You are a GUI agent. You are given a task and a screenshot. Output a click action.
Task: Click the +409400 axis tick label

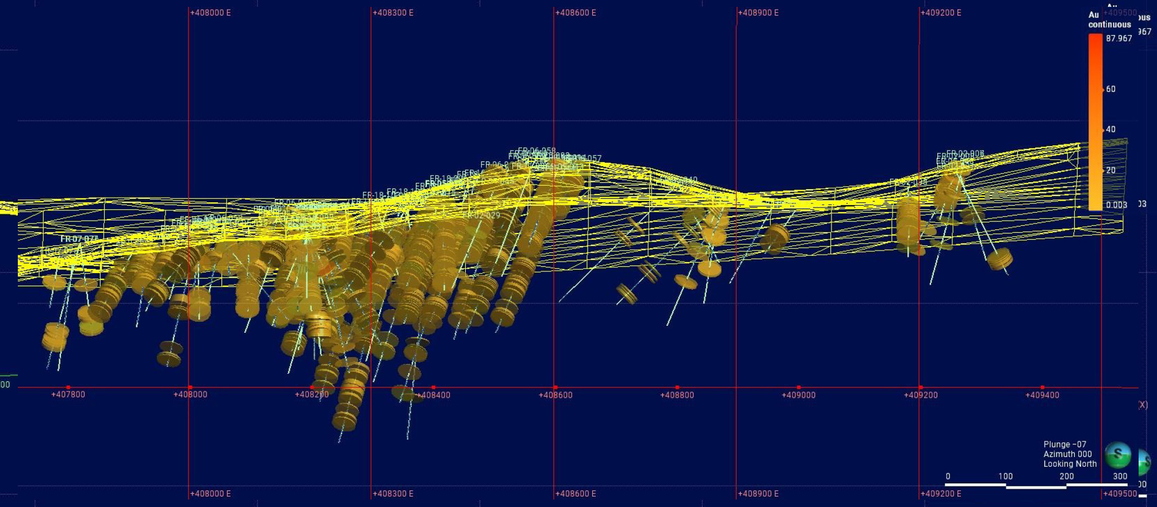(1042, 395)
